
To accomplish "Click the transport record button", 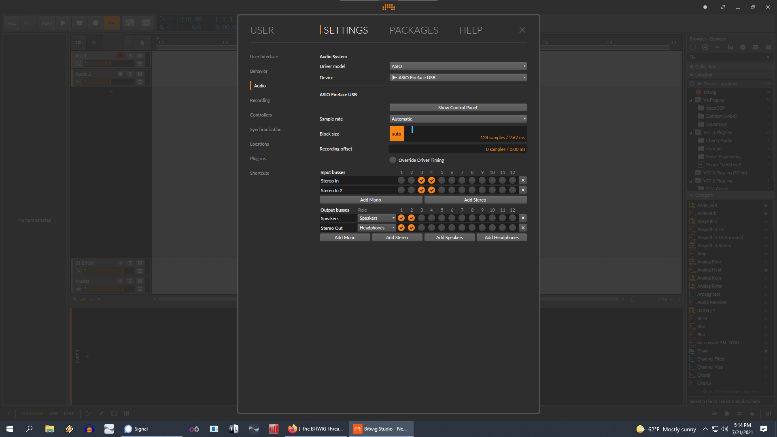I will (x=96, y=23).
